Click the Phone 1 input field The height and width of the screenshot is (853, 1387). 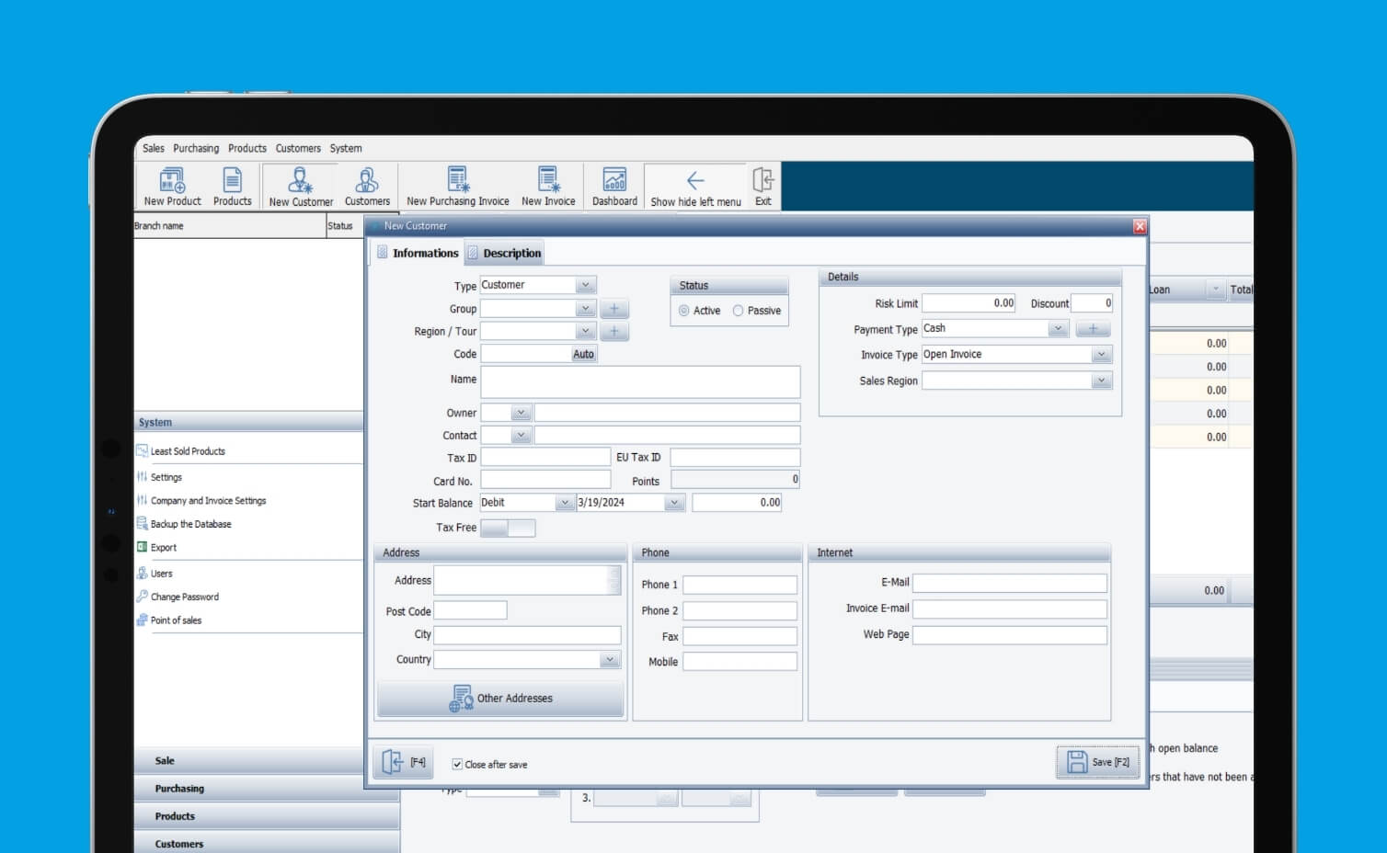pos(739,585)
